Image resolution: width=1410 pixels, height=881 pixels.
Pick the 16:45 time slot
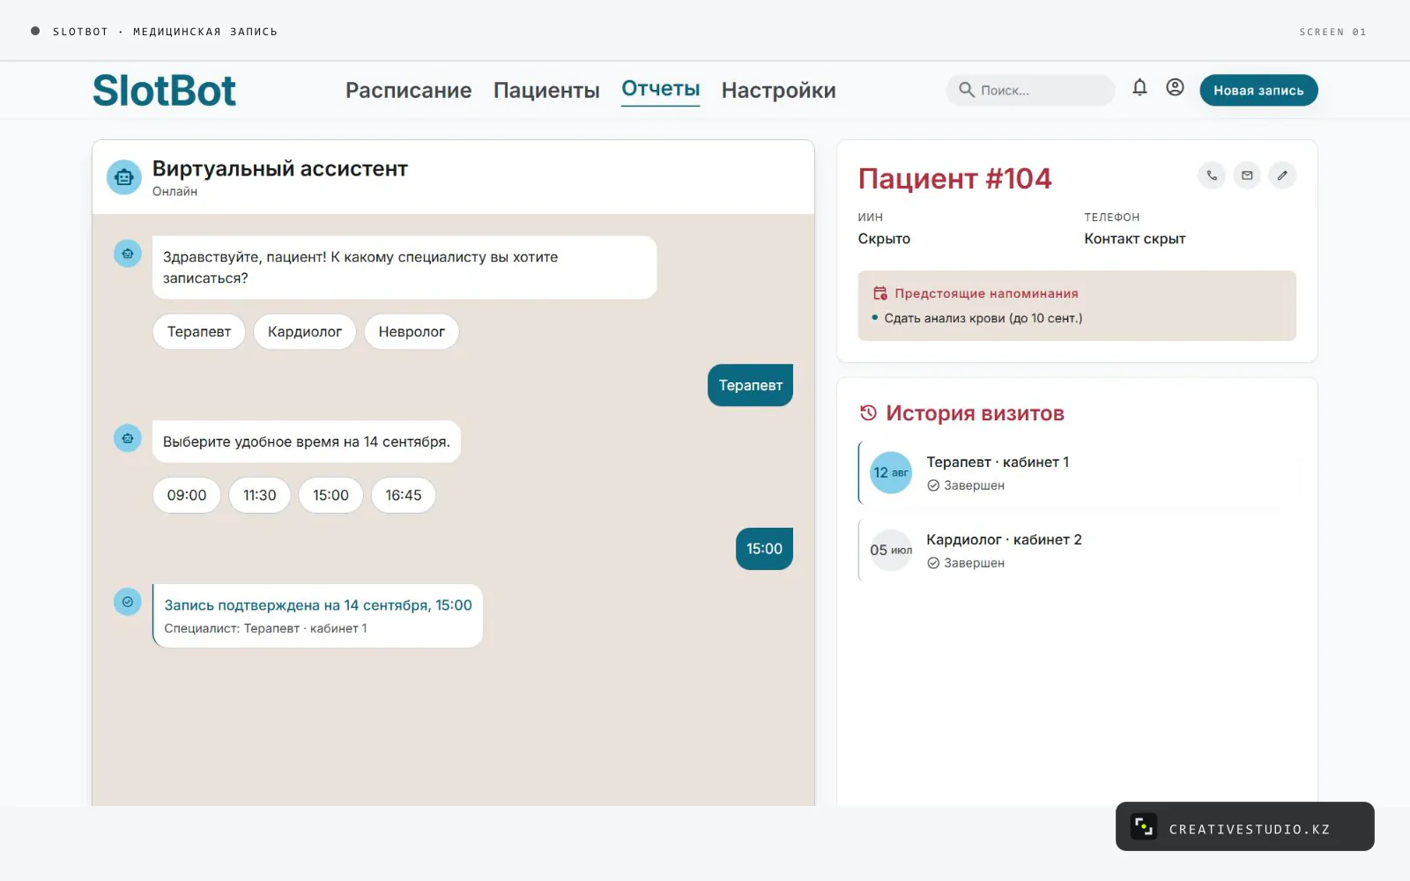pos(404,495)
